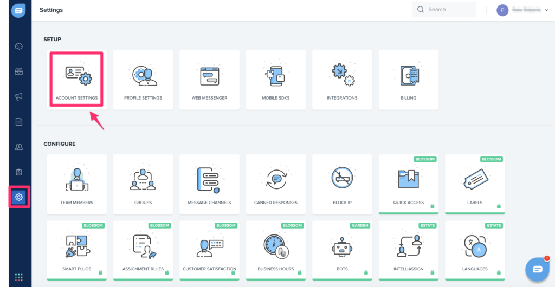Open the Integrations tile
The height and width of the screenshot is (287, 555).
(342, 80)
